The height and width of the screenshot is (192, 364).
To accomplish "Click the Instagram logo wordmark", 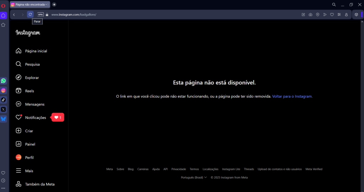I will 28,33.
